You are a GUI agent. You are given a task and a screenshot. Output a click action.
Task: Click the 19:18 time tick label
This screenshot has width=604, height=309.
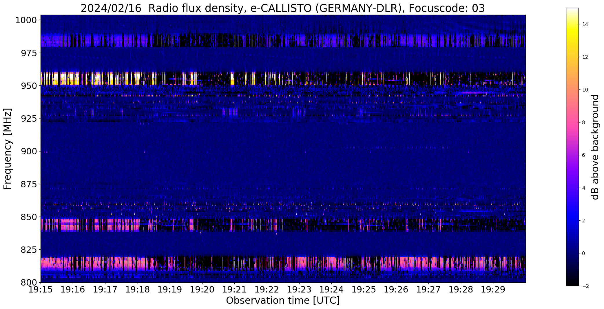tap(138, 290)
